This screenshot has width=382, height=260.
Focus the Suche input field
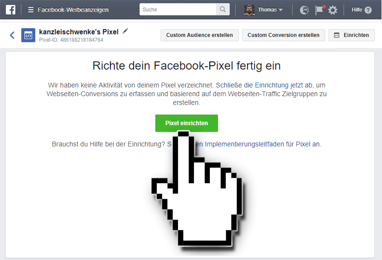pos(177,9)
